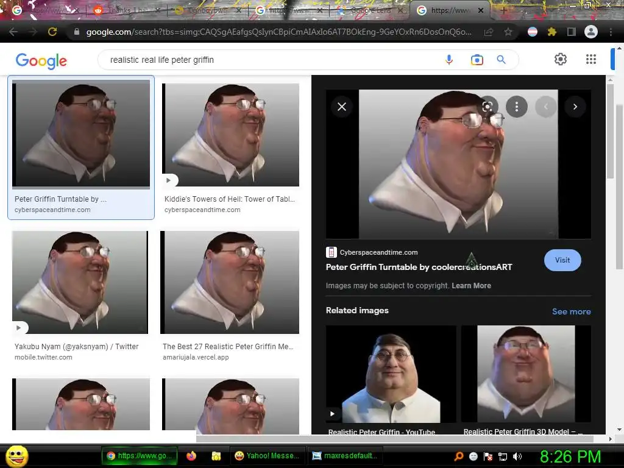
Task: Open Chrome's three-dot menu
Action: coord(611,32)
